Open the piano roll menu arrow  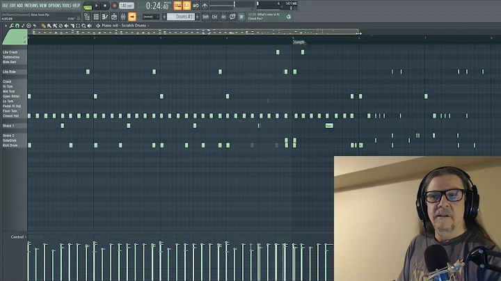[6, 26]
